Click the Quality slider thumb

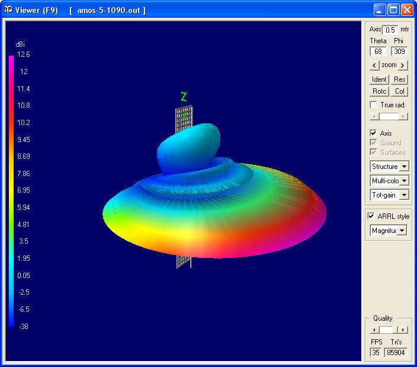pos(386,330)
